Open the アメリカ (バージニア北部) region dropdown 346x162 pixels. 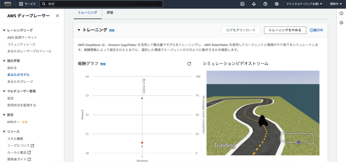pos(304,4)
